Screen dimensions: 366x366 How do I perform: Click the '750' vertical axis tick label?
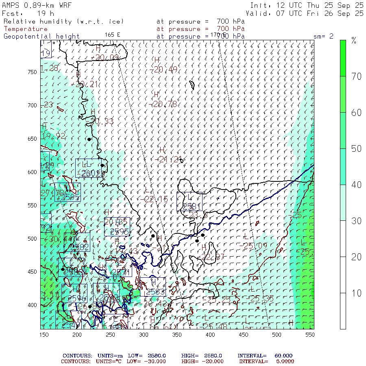(x=32, y=72)
